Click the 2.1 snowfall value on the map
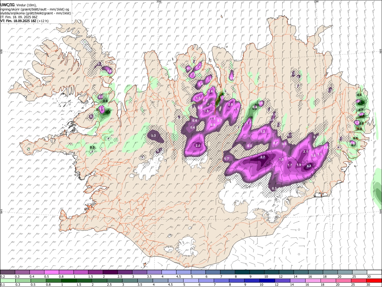This screenshot has width=382, height=287. [x=305, y=152]
